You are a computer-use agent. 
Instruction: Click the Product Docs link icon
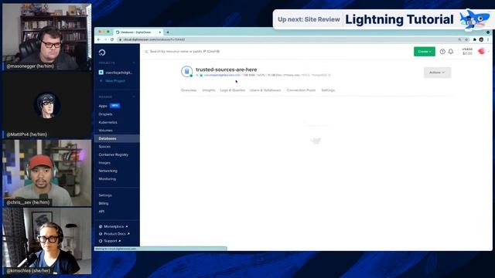101,234
